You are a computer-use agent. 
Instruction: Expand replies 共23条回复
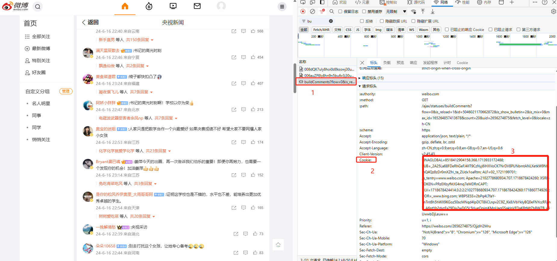[x=158, y=151]
